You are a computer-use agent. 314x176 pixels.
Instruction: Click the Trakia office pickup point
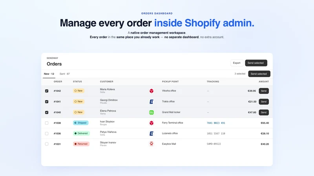click(168, 102)
